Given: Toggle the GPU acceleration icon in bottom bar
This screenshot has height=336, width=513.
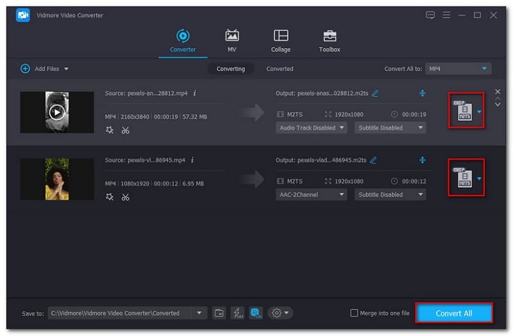Looking at the screenshot, I should [256, 313].
